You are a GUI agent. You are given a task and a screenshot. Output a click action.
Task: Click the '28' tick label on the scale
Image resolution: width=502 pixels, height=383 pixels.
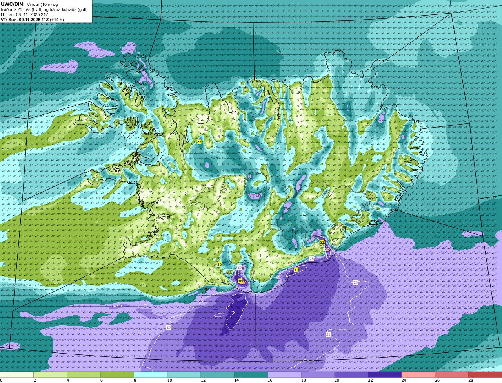pos(471,380)
